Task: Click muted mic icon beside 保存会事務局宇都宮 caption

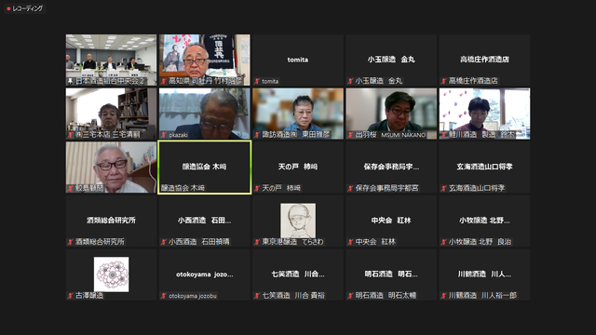Action: (x=350, y=188)
